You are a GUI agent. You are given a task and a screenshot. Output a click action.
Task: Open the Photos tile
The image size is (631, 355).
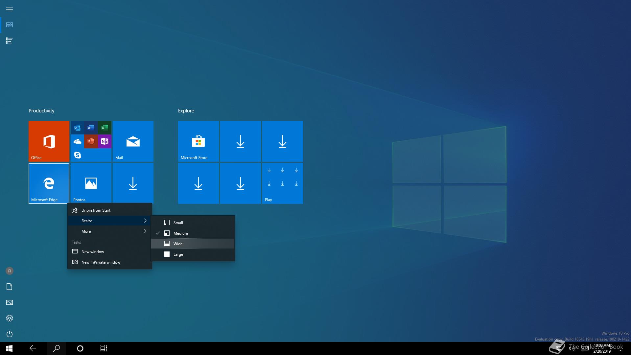click(x=91, y=183)
